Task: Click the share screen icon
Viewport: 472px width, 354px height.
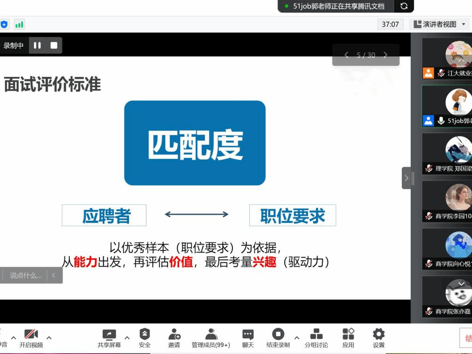Action: click(x=109, y=334)
